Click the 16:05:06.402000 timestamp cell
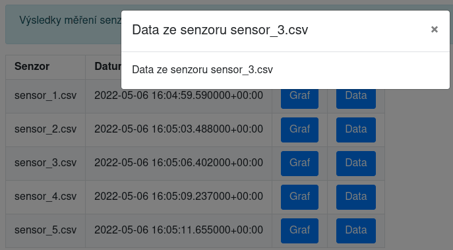 (179, 164)
